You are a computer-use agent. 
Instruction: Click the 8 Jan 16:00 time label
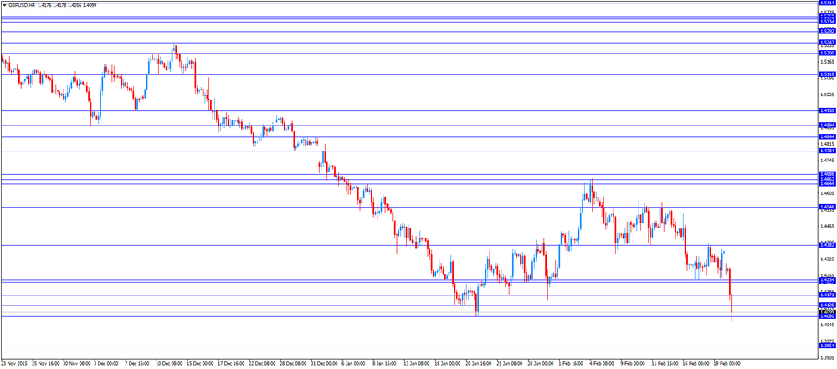click(x=385, y=364)
